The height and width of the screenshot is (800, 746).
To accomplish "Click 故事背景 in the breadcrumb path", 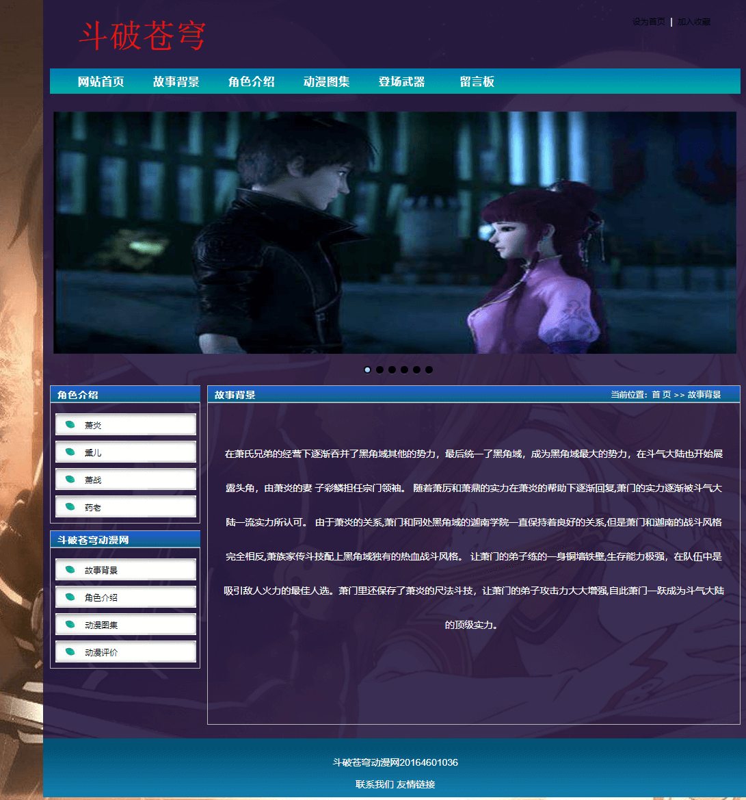I will tap(704, 394).
